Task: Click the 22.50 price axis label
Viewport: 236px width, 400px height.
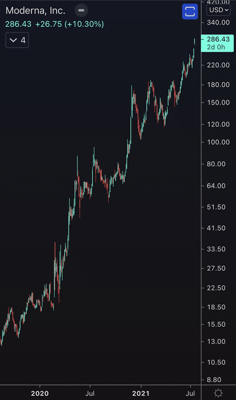Action: [216, 288]
